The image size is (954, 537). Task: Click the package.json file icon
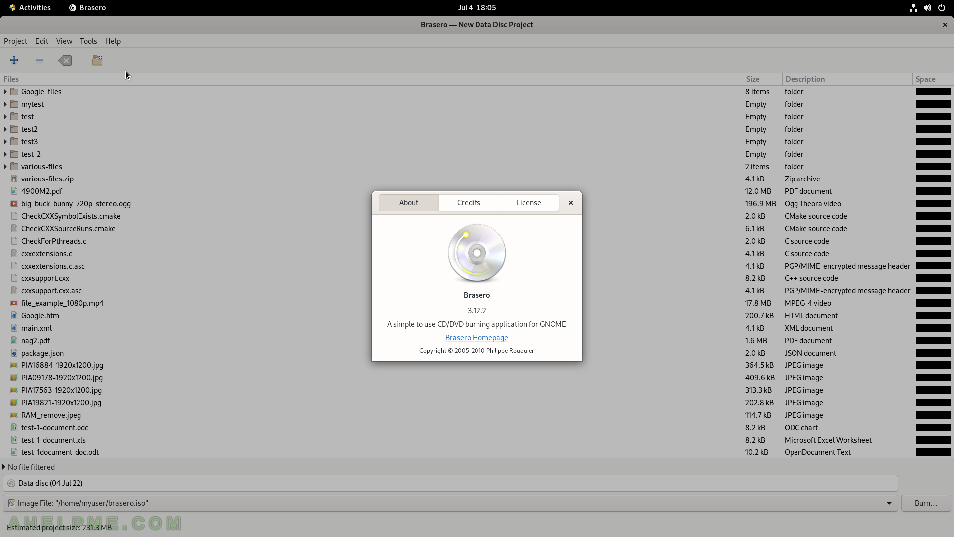(x=14, y=353)
